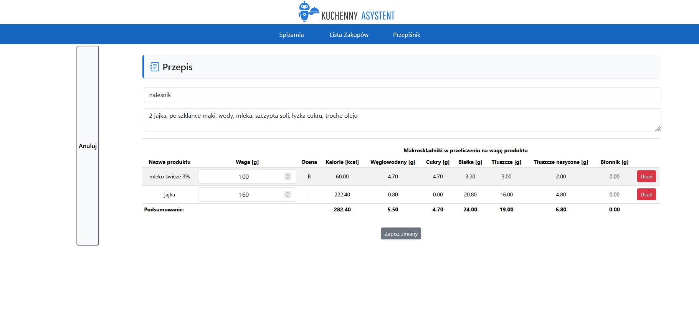Remove mleko świeże 3% with Usuń
Screen dimensions: 699x333
(x=646, y=176)
